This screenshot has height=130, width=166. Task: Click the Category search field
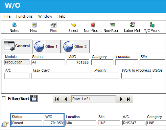tap(102, 62)
